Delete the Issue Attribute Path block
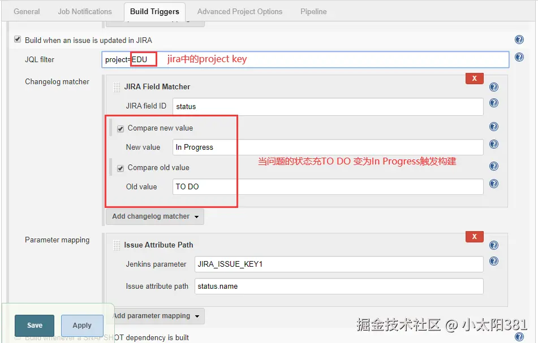 point(475,237)
